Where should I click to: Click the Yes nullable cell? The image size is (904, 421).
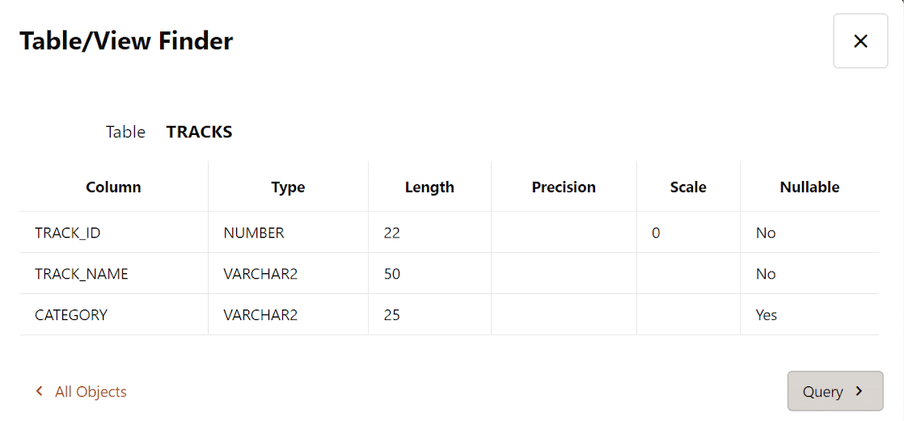(x=766, y=315)
